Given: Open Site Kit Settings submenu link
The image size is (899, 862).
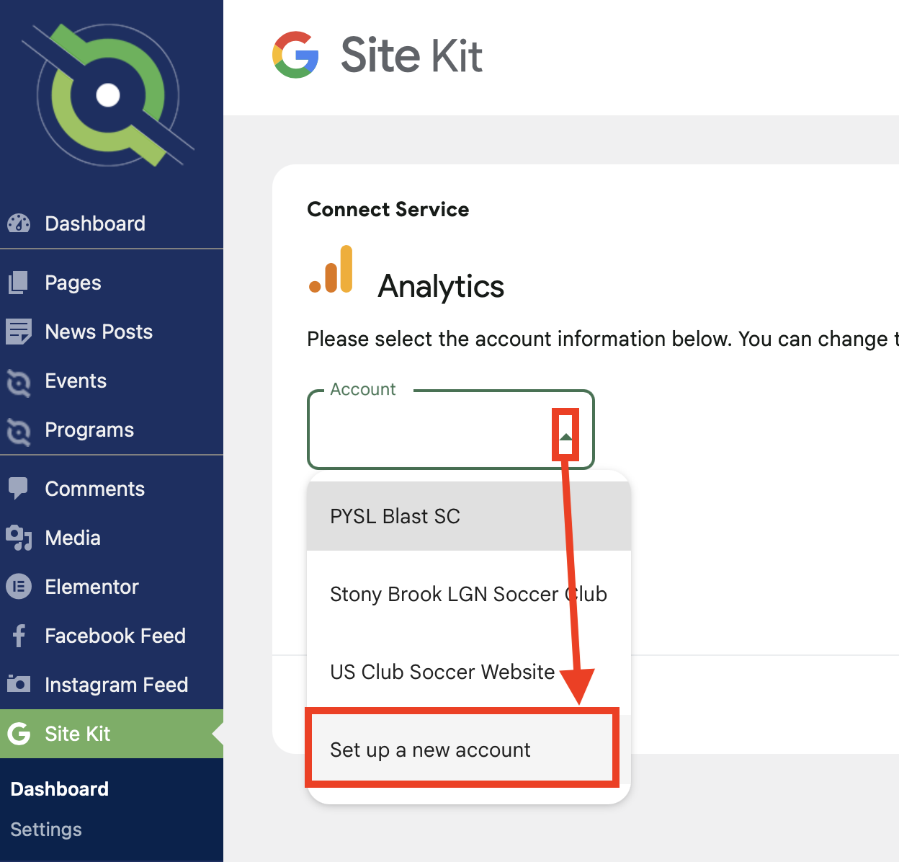Looking at the screenshot, I should click(x=46, y=830).
